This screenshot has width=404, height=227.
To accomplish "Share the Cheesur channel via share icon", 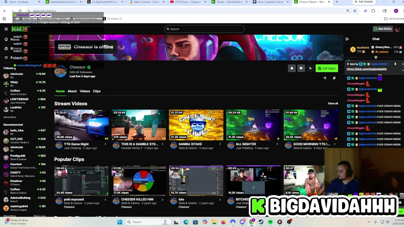I will 325,78.
